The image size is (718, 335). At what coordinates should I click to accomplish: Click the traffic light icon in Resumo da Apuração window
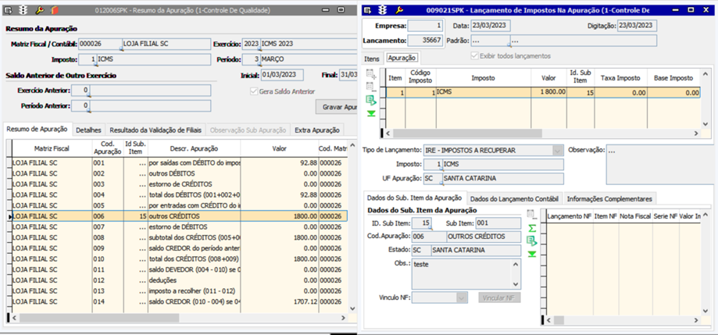23,10
